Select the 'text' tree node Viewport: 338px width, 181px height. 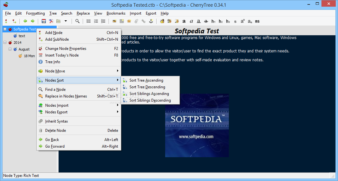22,36
